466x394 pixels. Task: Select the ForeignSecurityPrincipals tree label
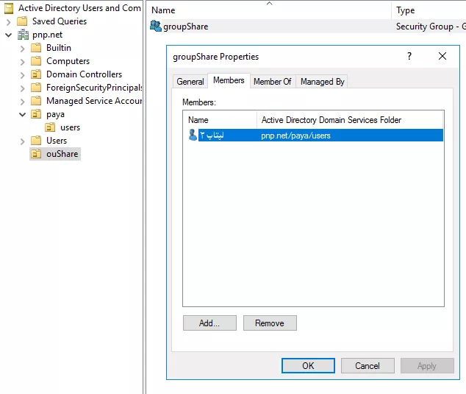tap(94, 88)
